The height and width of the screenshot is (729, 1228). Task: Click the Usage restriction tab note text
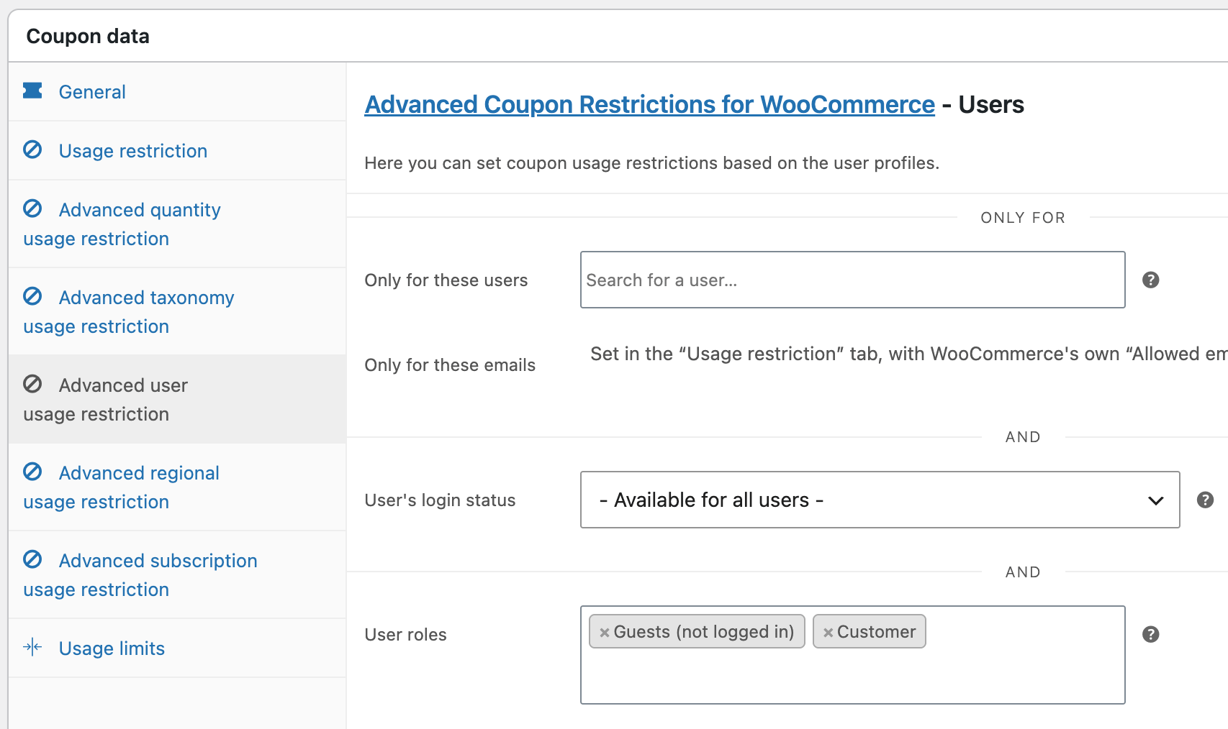click(909, 354)
